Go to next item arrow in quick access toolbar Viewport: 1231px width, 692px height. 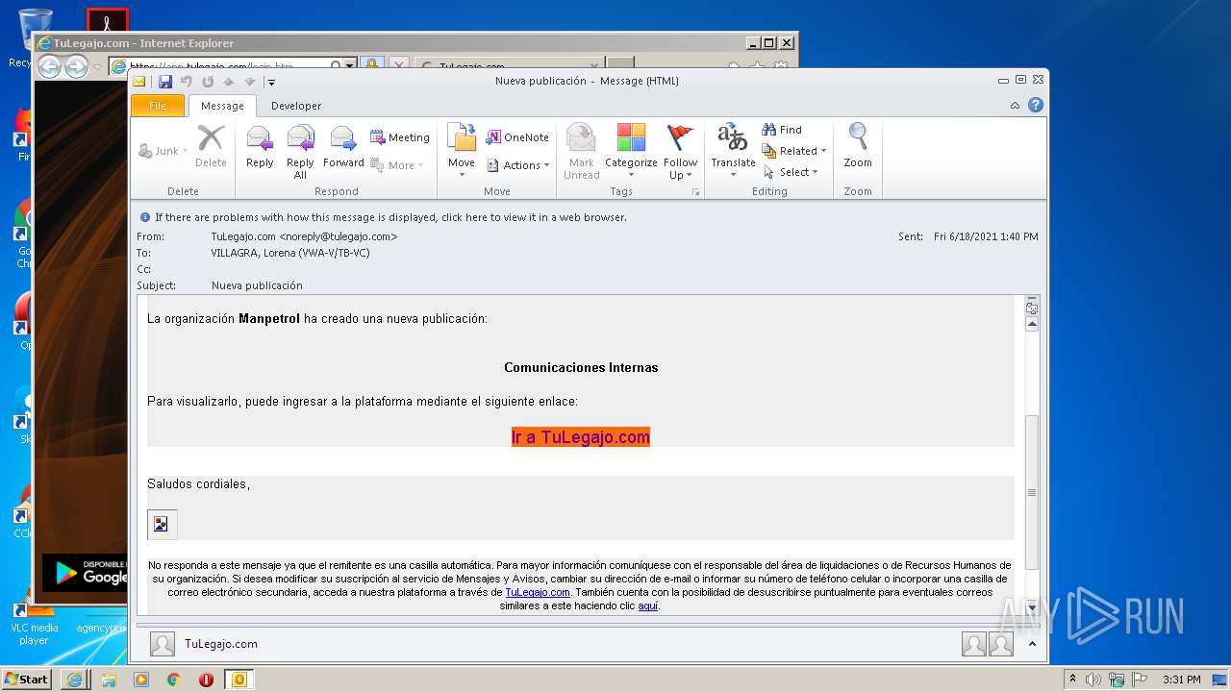[250, 82]
